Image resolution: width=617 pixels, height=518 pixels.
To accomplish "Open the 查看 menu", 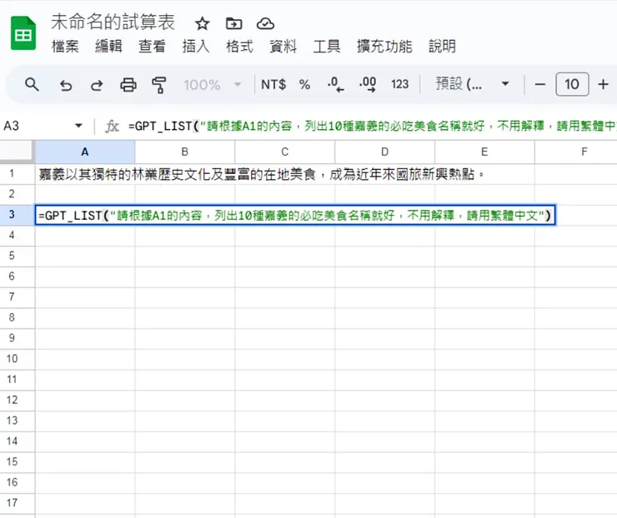I will [x=152, y=47].
